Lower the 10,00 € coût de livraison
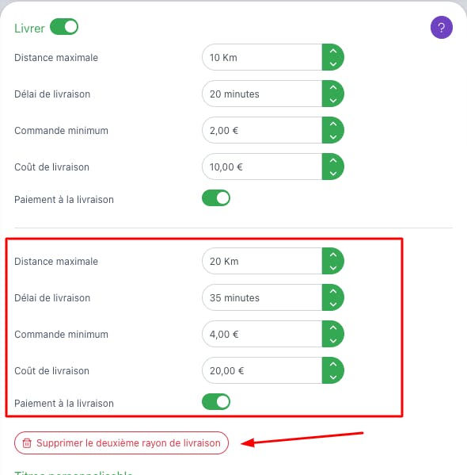The image size is (467, 475). (x=333, y=174)
